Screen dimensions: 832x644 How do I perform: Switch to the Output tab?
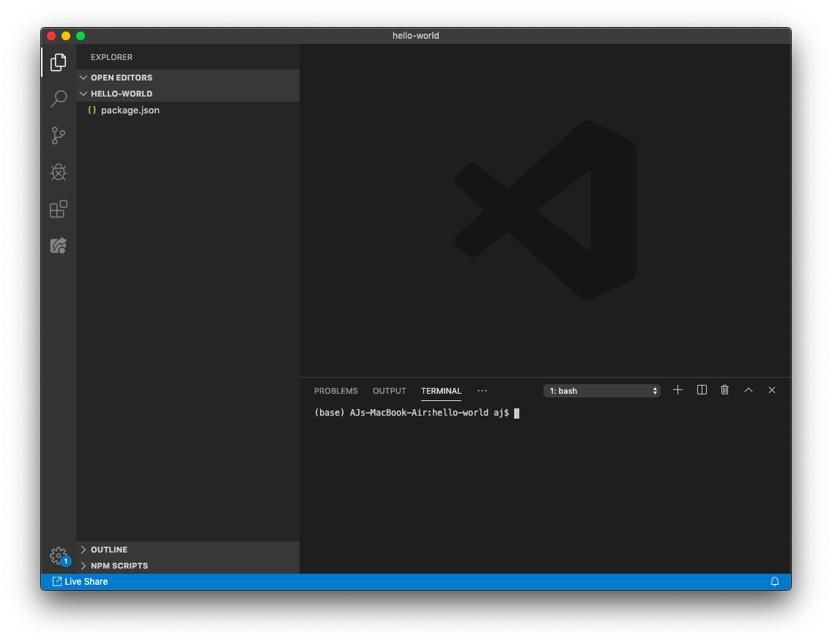click(x=389, y=391)
